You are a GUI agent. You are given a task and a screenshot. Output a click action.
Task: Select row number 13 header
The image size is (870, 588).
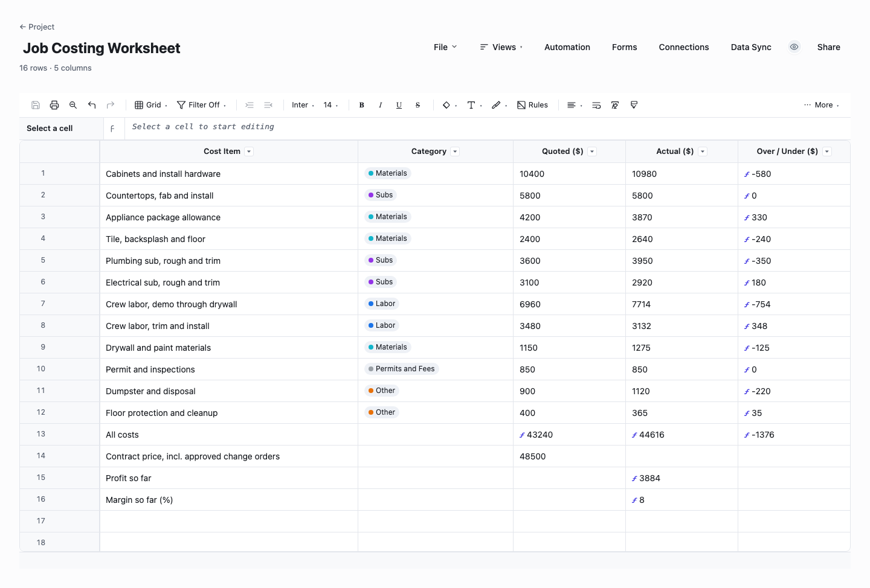click(x=60, y=434)
